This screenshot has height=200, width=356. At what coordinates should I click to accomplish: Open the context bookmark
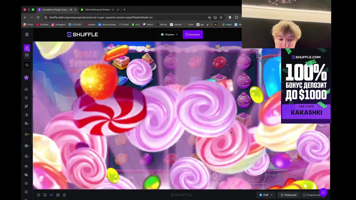[x=176, y=24]
